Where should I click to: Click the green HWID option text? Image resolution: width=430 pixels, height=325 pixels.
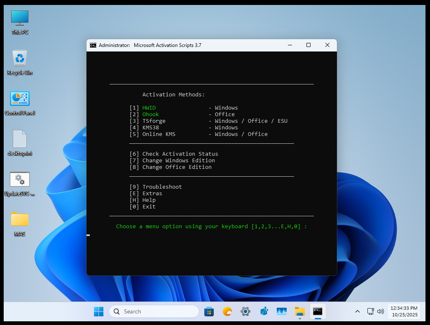tap(149, 108)
